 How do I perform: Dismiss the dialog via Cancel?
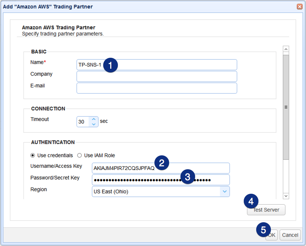(290, 235)
